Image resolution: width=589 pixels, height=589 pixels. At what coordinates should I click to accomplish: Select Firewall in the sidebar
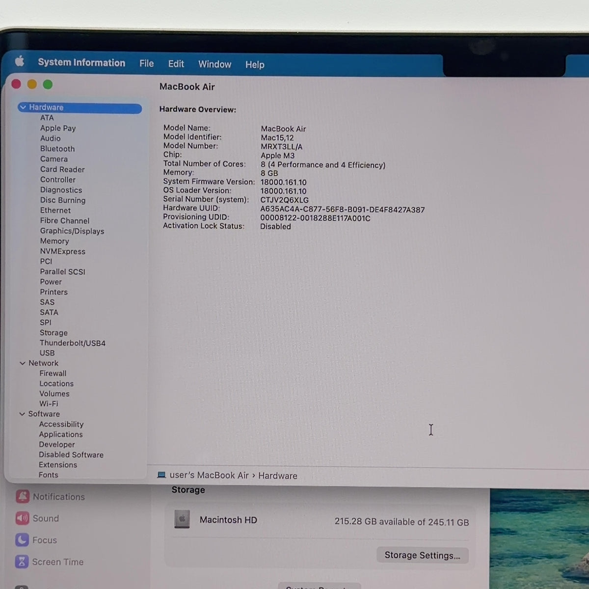point(53,374)
